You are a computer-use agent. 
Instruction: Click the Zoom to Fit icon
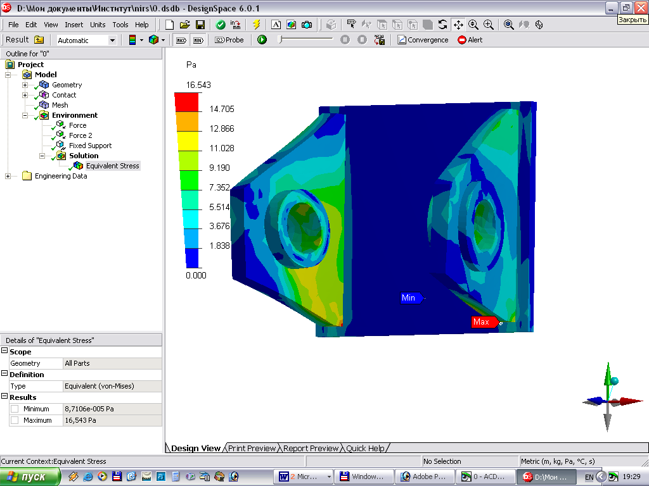pos(509,25)
